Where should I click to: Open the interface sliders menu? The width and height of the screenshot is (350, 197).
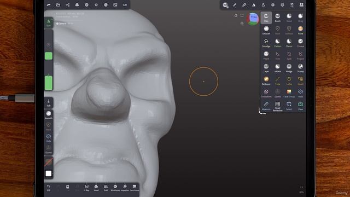point(292,5)
